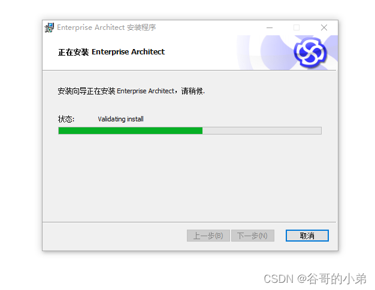The height and width of the screenshot is (290, 375).
Task: Minimize the Enterprise Architect installer window
Action: 270,28
